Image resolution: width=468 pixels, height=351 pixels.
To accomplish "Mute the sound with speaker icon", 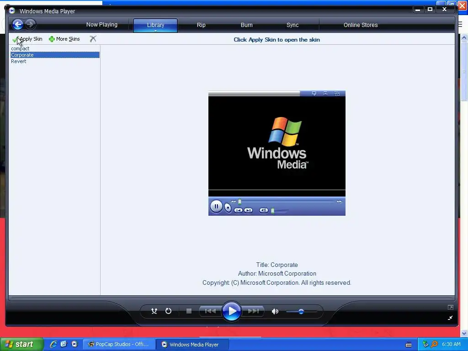I will coord(275,311).
